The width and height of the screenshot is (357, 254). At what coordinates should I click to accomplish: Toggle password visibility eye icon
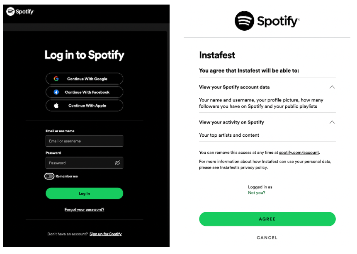[x=117, y=163]
